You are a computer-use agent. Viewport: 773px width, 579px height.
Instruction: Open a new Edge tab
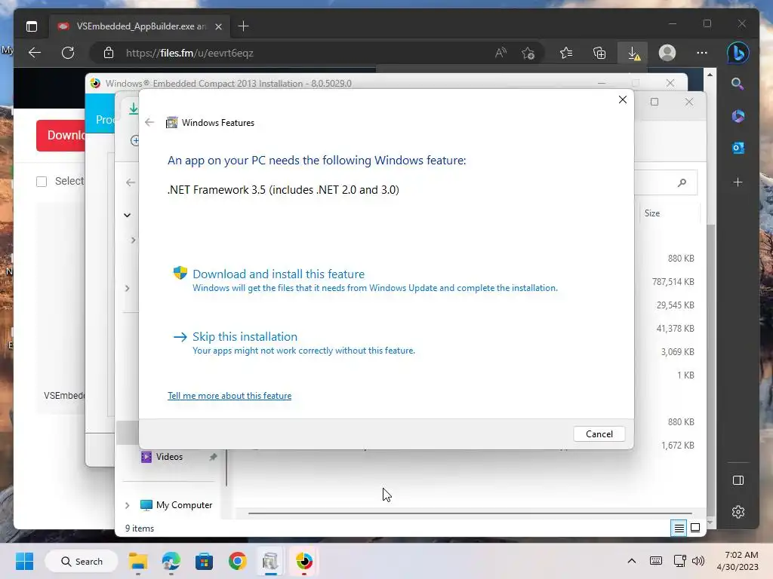click(243, 26)
